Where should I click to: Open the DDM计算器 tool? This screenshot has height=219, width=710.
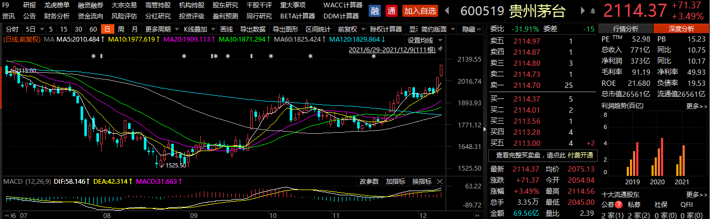click(x=341, y=16)
